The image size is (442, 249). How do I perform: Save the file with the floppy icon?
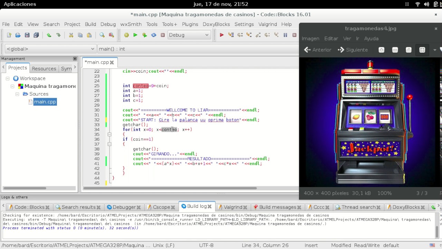(27, 35)
